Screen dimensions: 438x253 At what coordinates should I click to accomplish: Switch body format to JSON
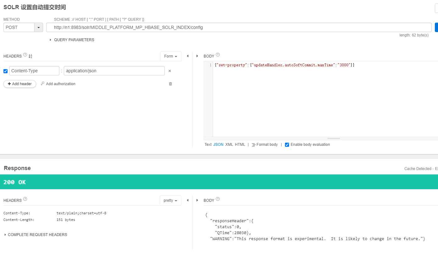tap(218, 145)
